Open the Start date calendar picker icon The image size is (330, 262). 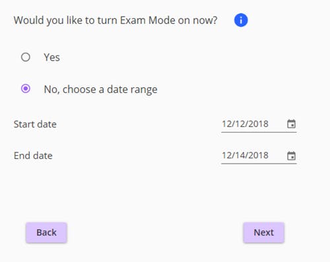coord(291,124)
